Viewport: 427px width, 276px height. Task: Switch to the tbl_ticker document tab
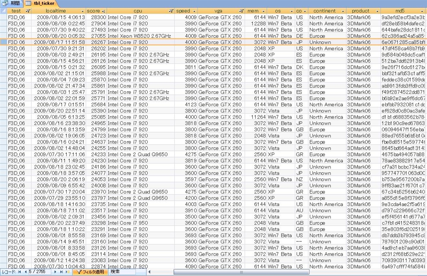tap(41, 3)
